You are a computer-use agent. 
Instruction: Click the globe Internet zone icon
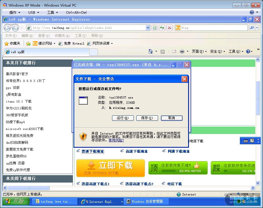(179, 194)
